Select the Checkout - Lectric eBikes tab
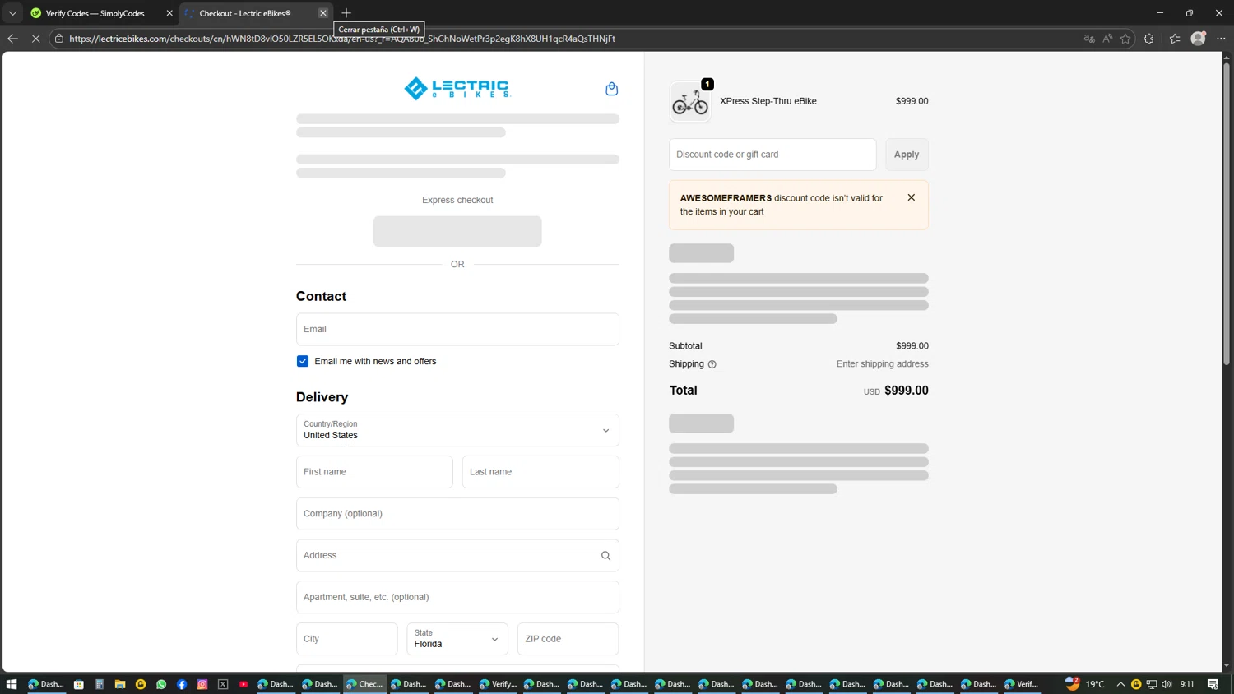Image resolution: width=1234 pixels, height=694 pixels. point(245,13)
